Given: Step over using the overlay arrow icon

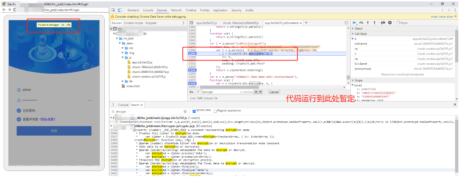Looking at the screenshot, I should click(68, 25).
